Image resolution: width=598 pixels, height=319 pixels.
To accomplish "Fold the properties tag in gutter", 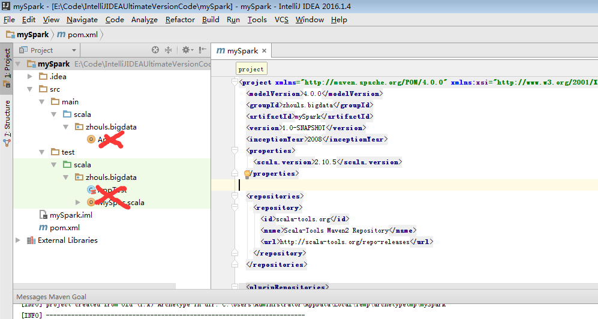I will click(235, 151).
